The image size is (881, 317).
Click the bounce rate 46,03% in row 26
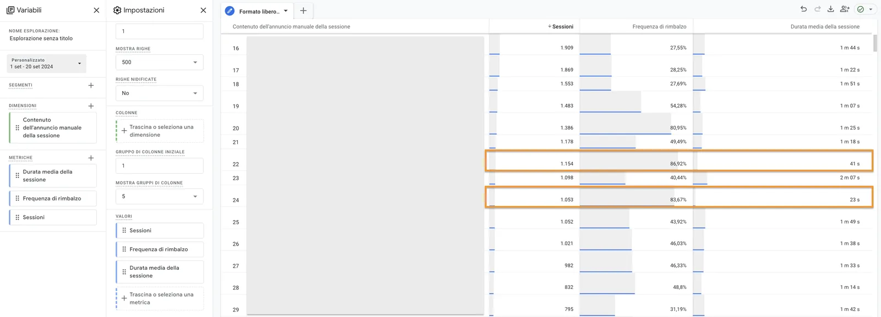point(678,243)
